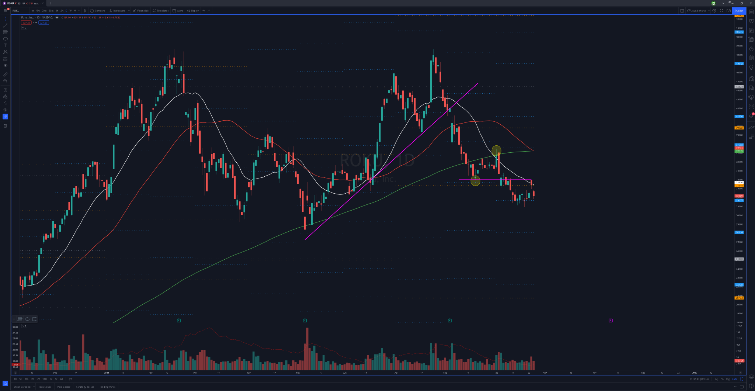Open the public chats panel

751,79
